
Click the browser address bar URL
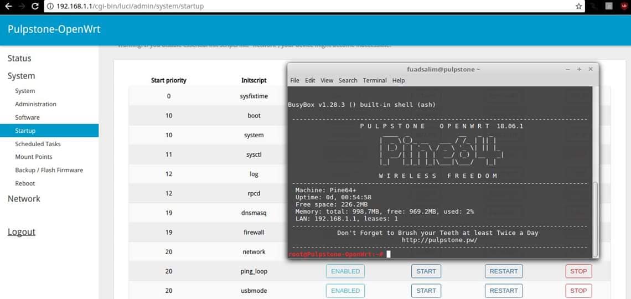click(x=130, y=6)
